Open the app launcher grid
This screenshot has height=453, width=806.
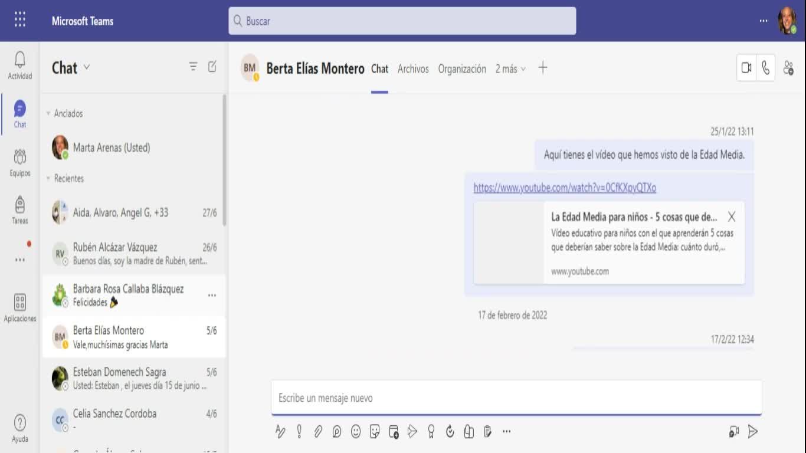pos(20,20)
